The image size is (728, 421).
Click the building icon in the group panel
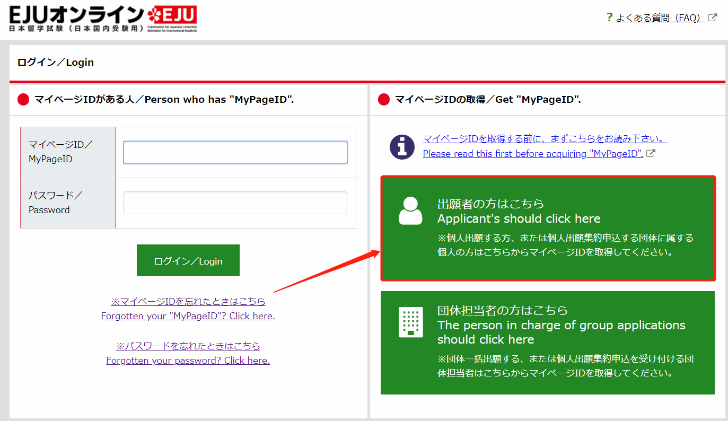pos(410,322)
